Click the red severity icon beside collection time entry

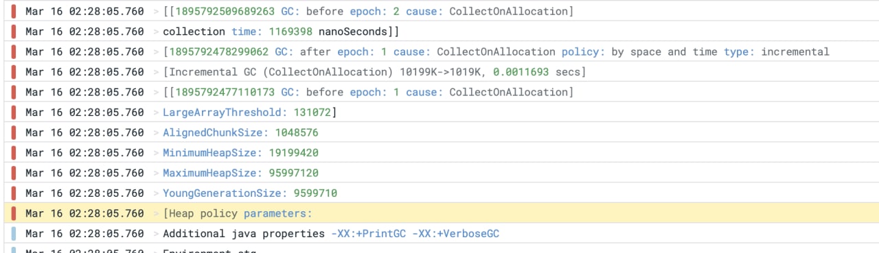click(13, 32)
